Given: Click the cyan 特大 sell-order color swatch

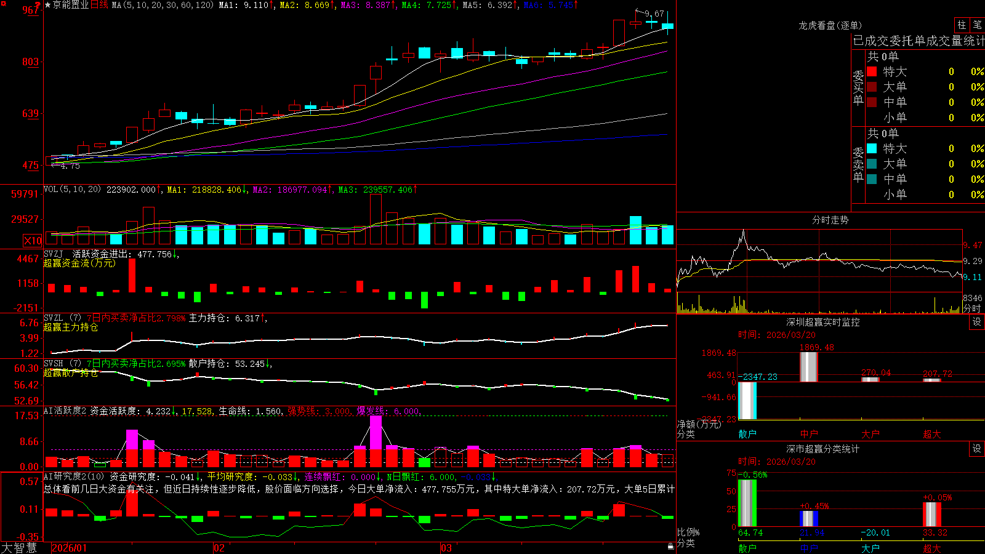Looking at the screenshot, I should [x=872, y=148].
